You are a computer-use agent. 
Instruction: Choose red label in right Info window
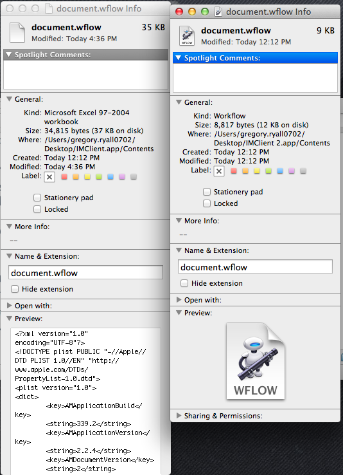click(x=234, y=171)
